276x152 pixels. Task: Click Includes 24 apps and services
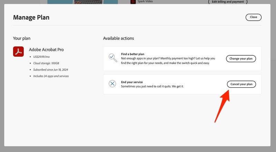(x=51, y=76)
